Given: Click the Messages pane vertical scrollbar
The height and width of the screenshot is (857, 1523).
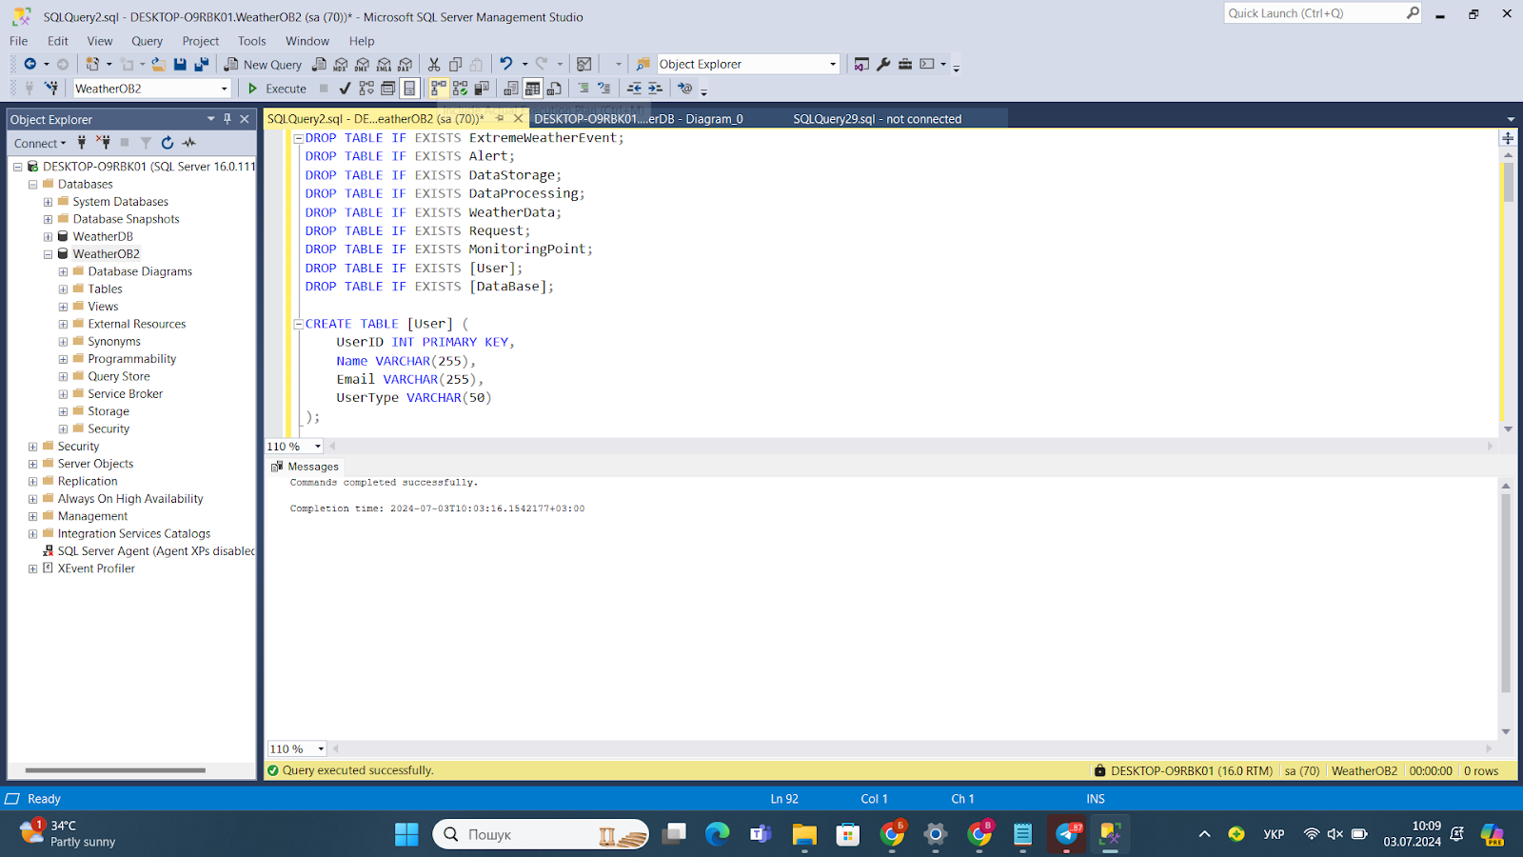Looking at the screenshot, I should 1506,593.
